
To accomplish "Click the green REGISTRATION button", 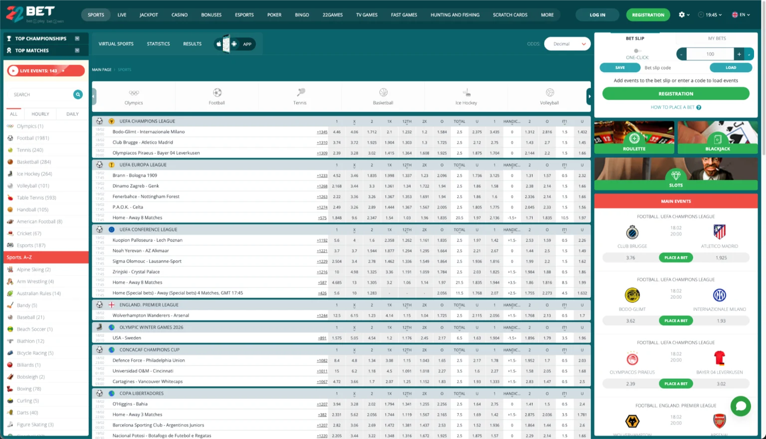I will [x=647, y=14].
